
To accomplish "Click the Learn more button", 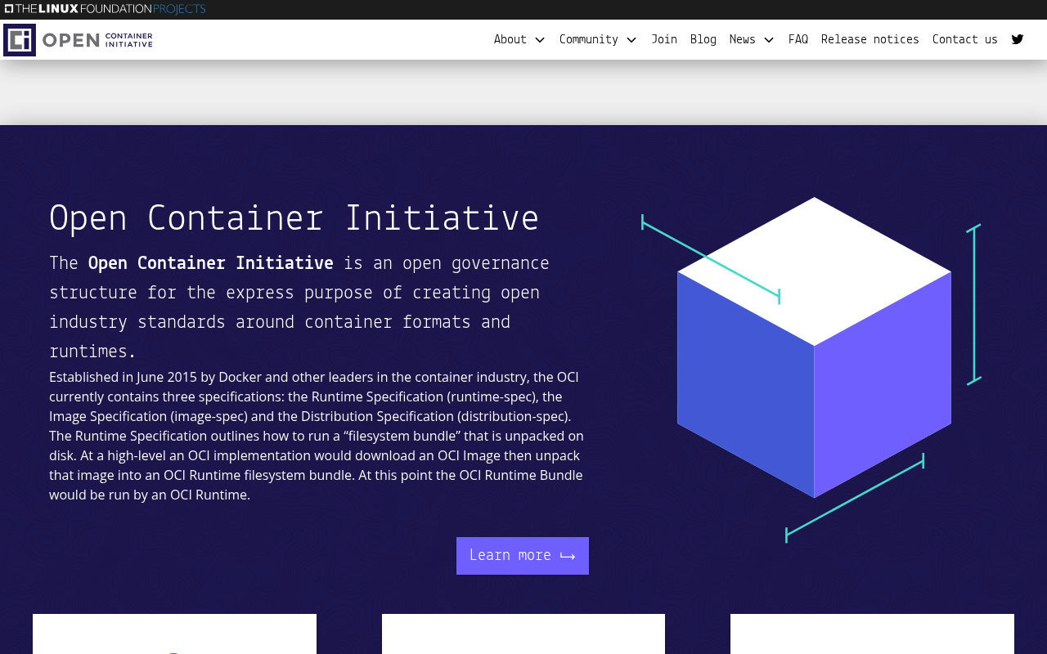I will coord(523,556).
